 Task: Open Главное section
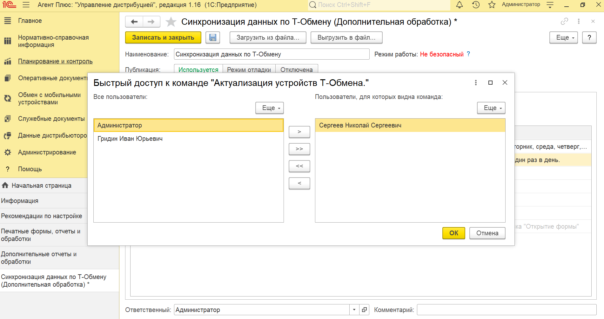tap(30, 21)
